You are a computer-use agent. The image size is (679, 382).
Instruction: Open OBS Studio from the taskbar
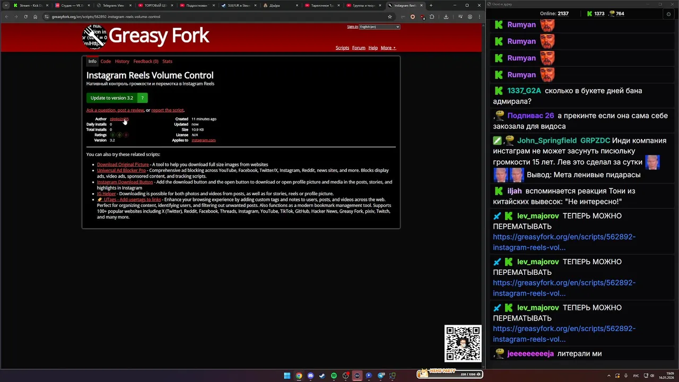tap(345, 376)
